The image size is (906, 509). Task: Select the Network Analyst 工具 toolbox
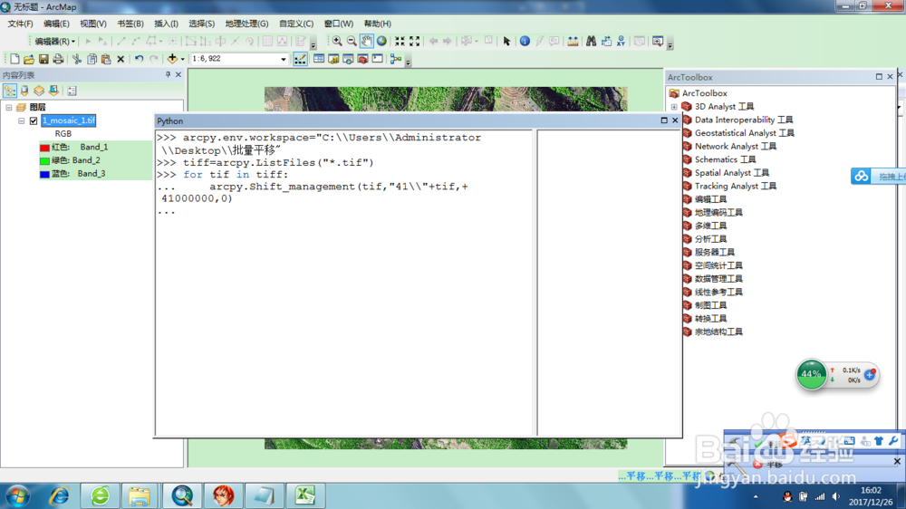click(735, 146)
